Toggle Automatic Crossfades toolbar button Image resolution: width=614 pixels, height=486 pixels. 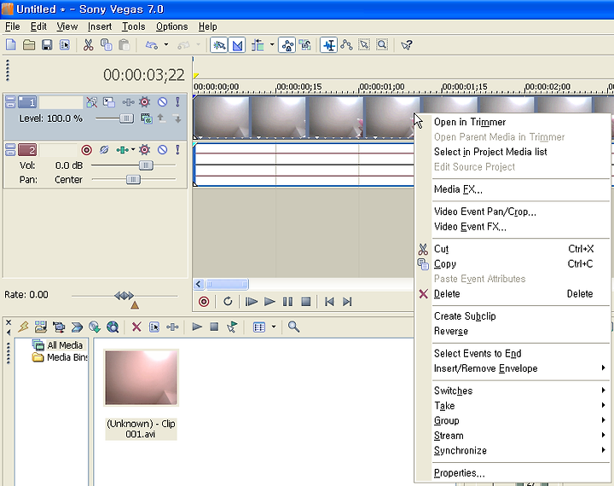(x=237, y=45)
